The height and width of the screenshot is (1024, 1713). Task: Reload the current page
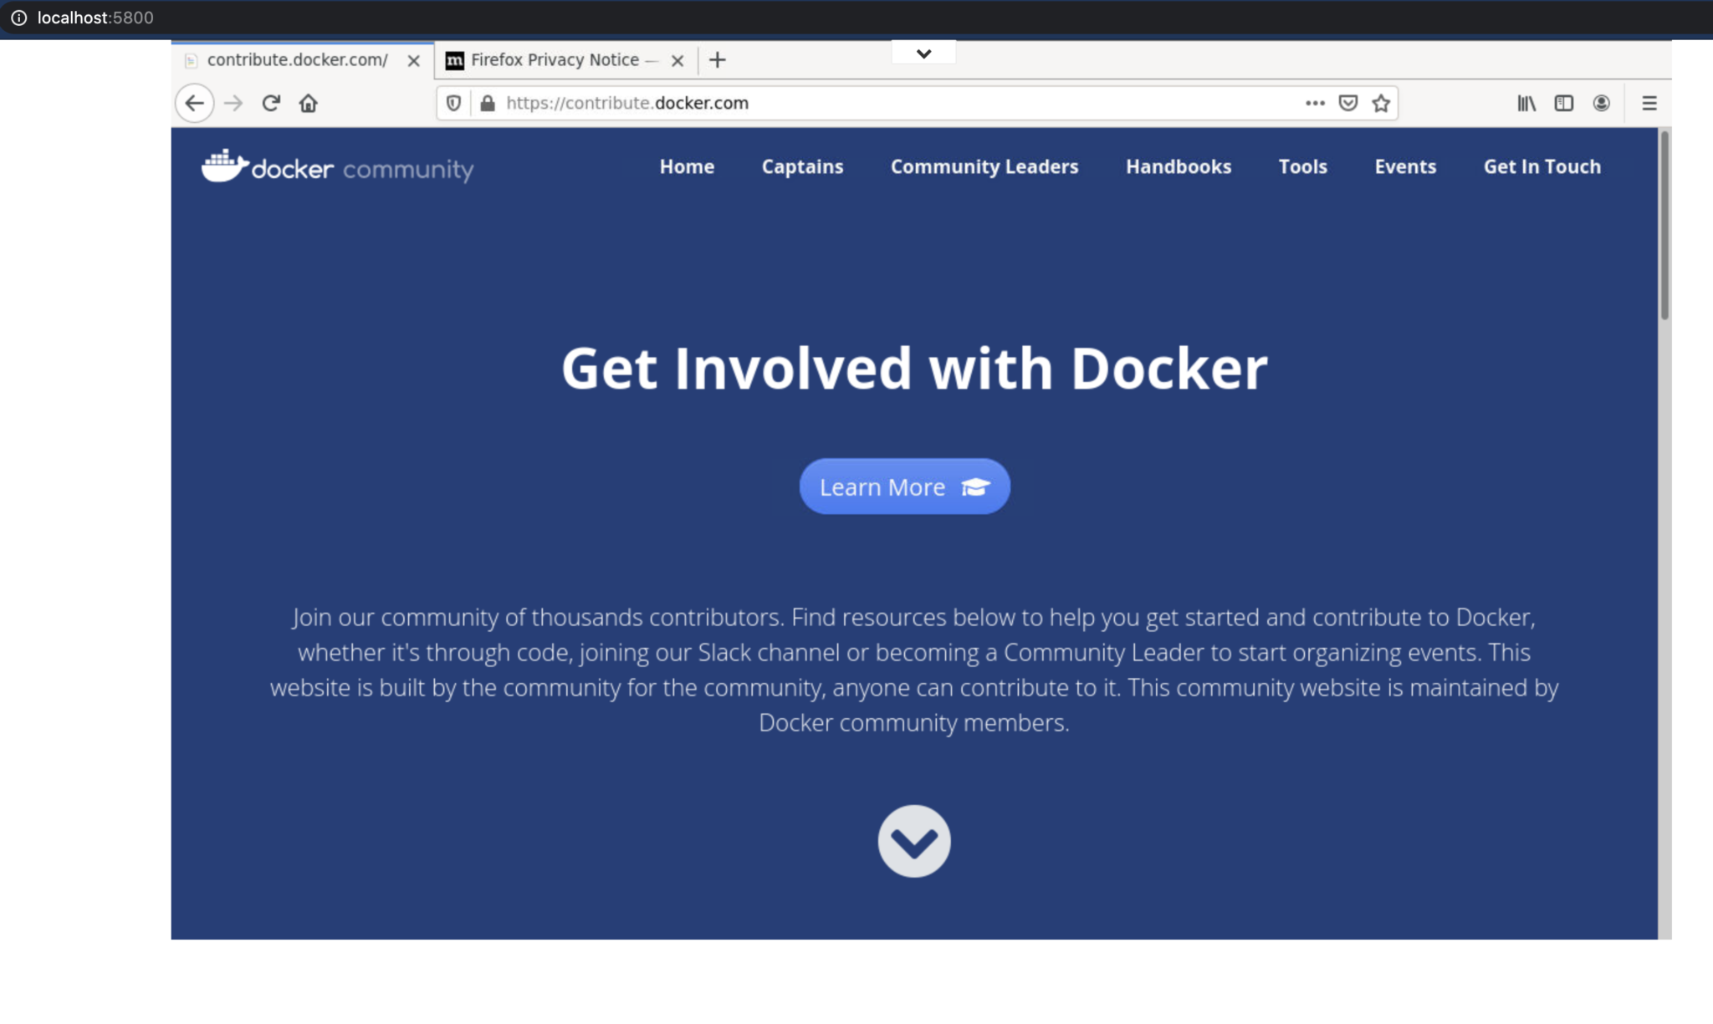271,103
